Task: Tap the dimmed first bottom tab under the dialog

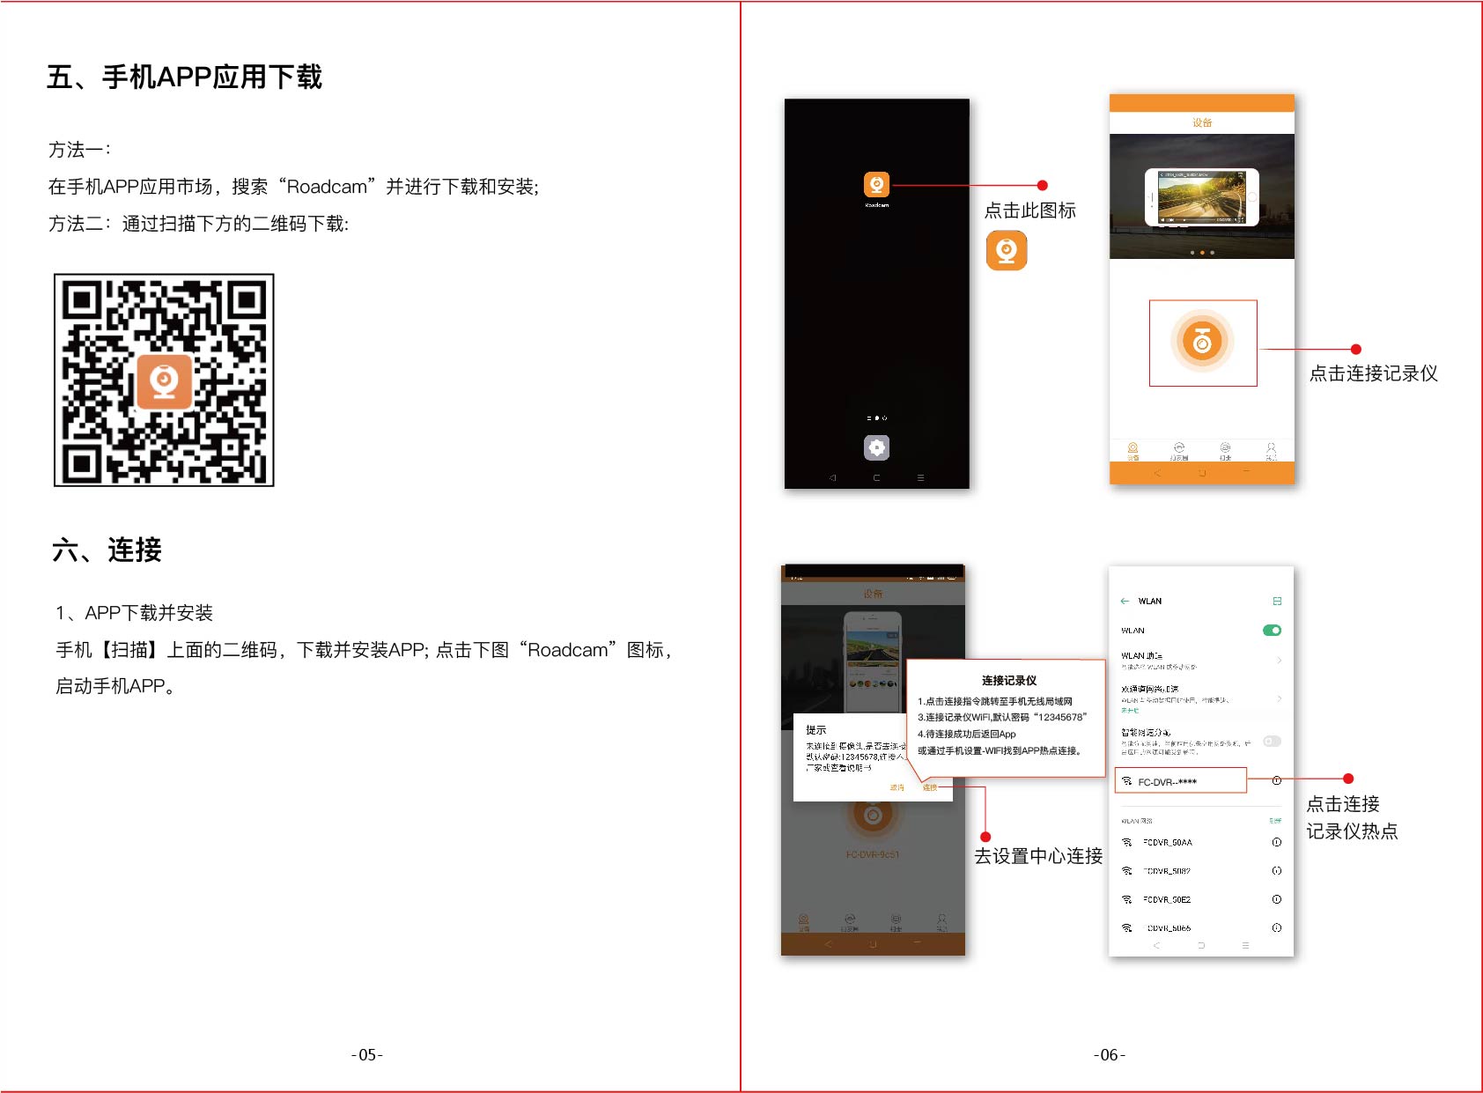Action: click(x=803, y=922)
